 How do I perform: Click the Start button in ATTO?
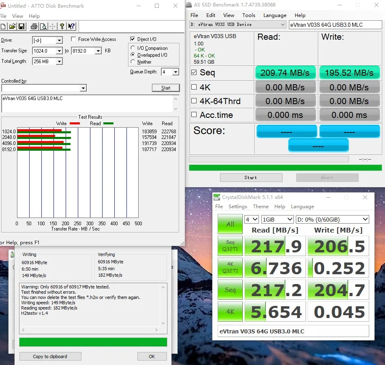166,88
